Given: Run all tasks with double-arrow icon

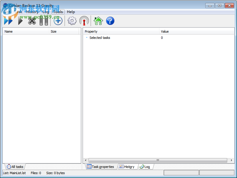Looking at the screenshot, I should pyautogui.click(x=8, y=21).
